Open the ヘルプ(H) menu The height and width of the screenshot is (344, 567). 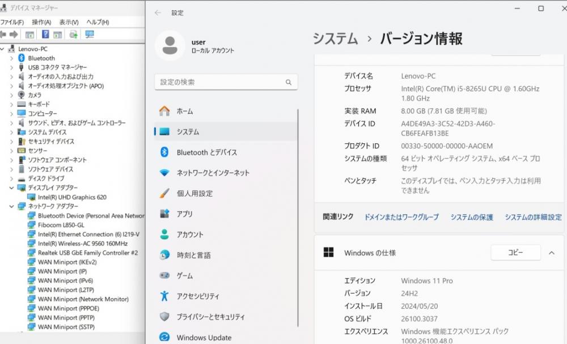pos(98,22)
